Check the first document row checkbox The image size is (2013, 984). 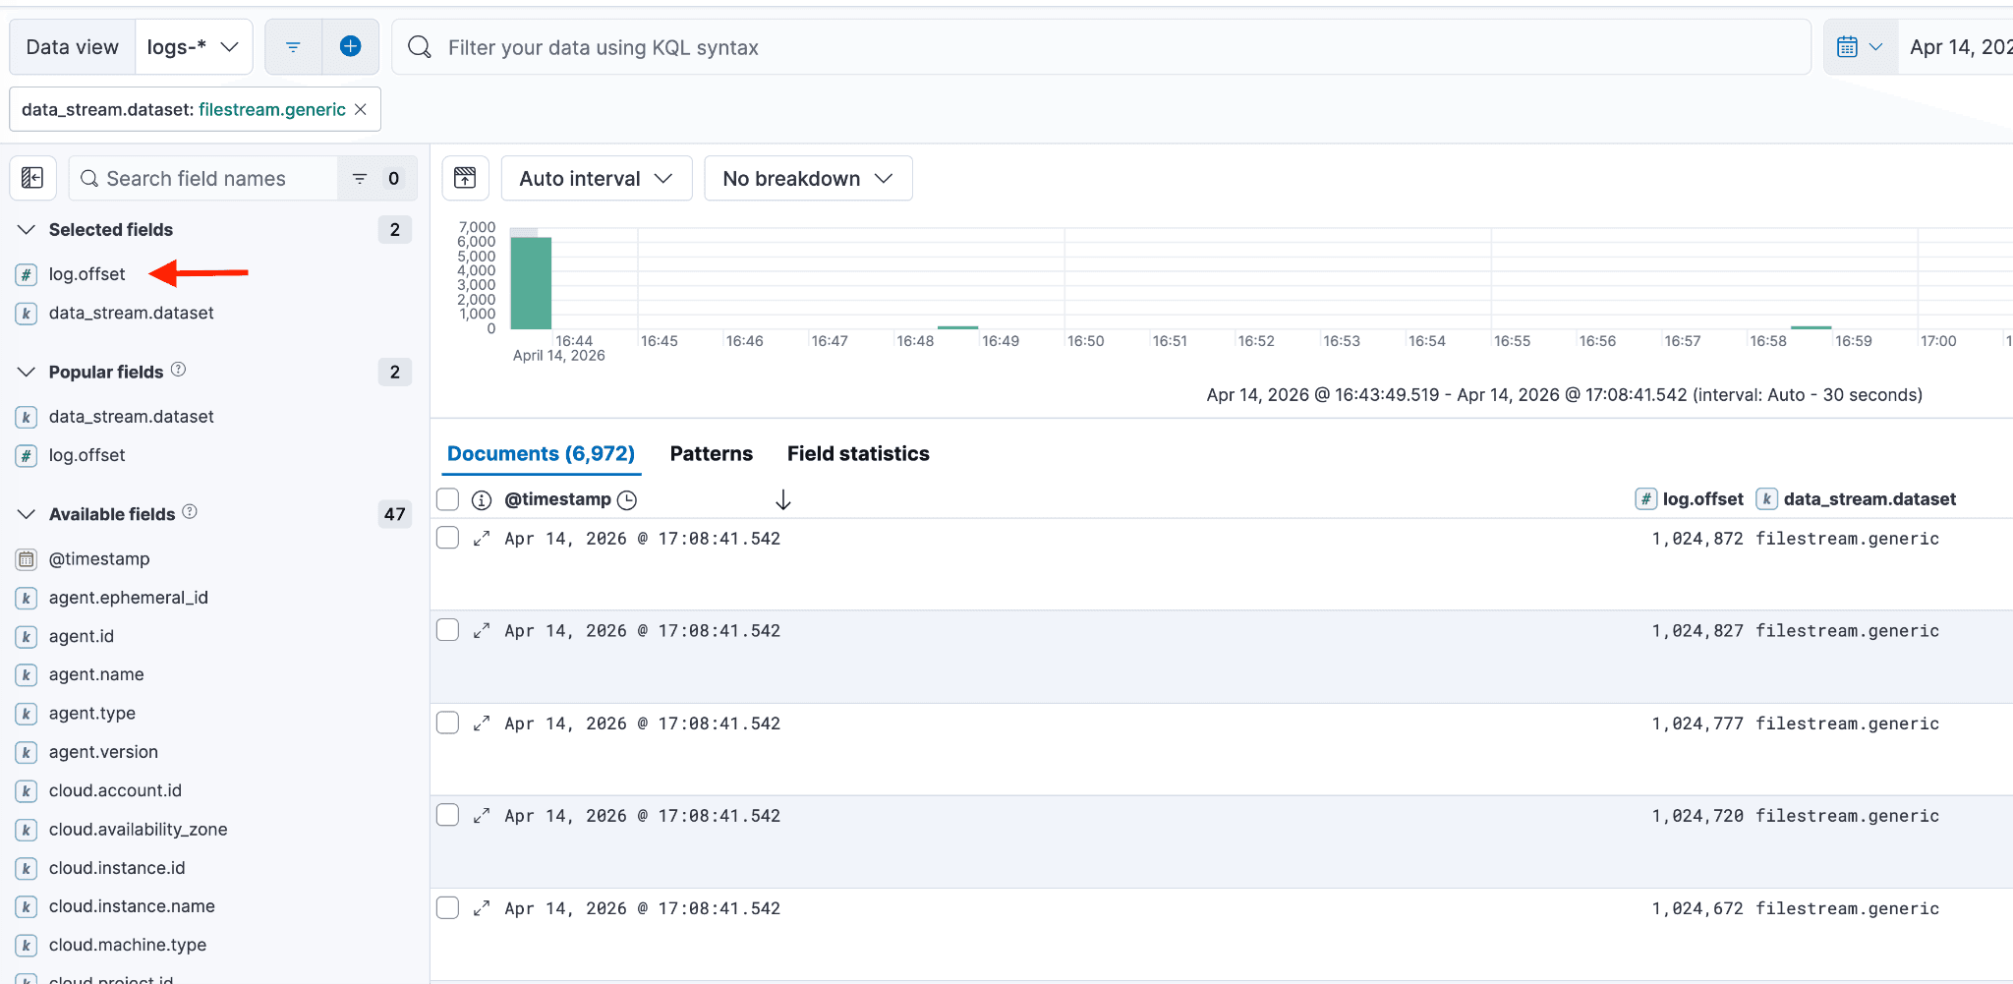[448, 538]
